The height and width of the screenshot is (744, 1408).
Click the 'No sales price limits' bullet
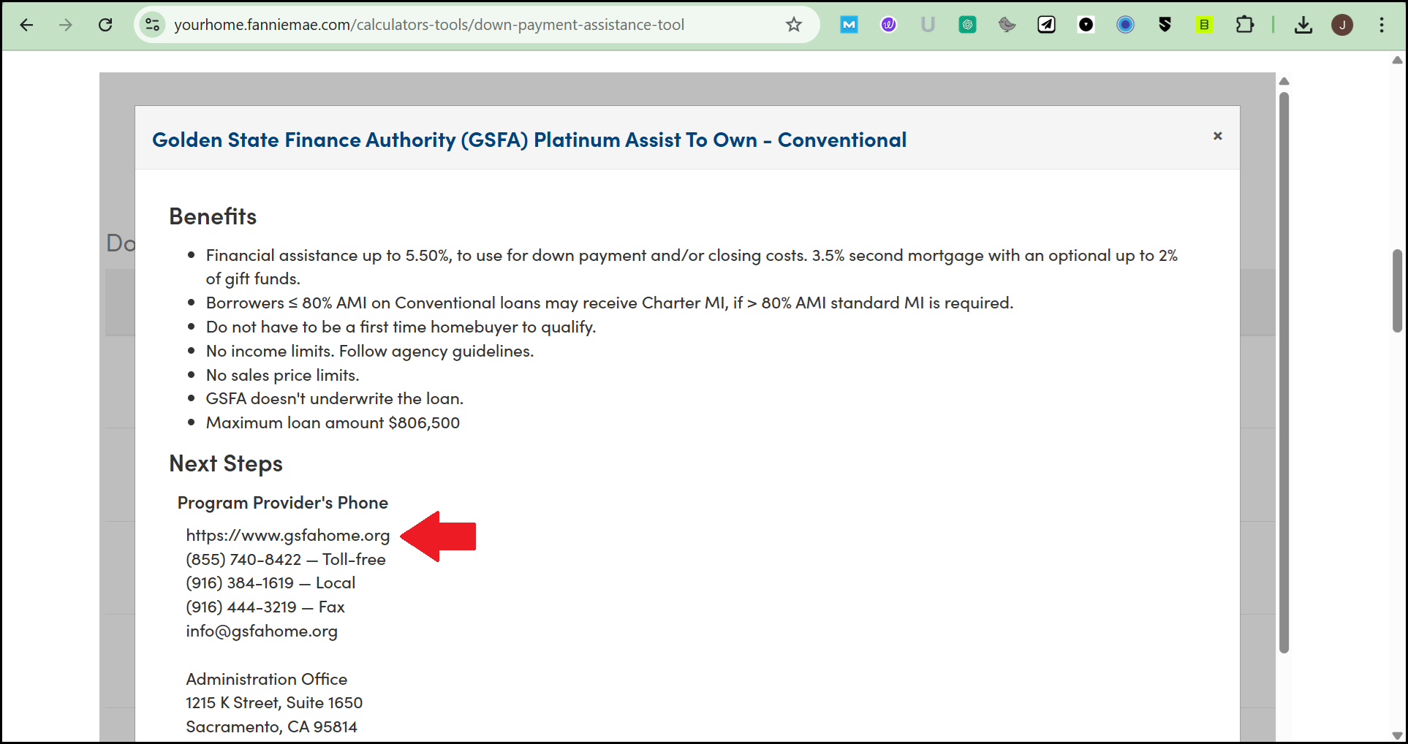pyautogui.click(x=282, y=375)
